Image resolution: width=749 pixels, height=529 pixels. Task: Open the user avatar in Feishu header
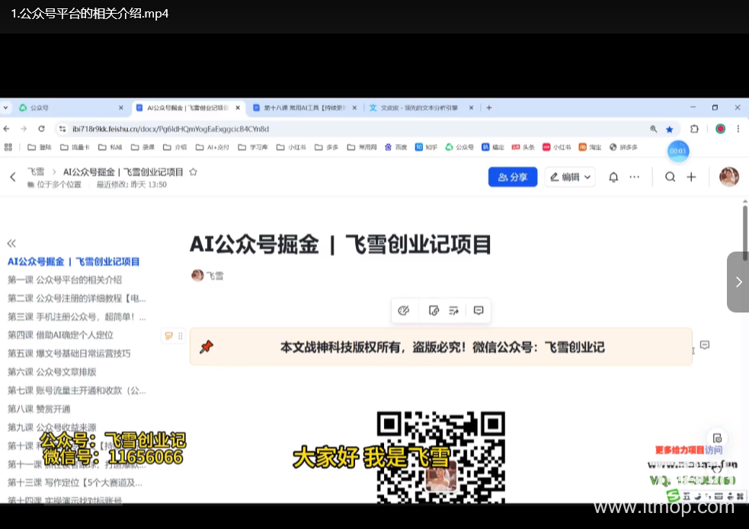pyautogui.click(x=729, y=177)
